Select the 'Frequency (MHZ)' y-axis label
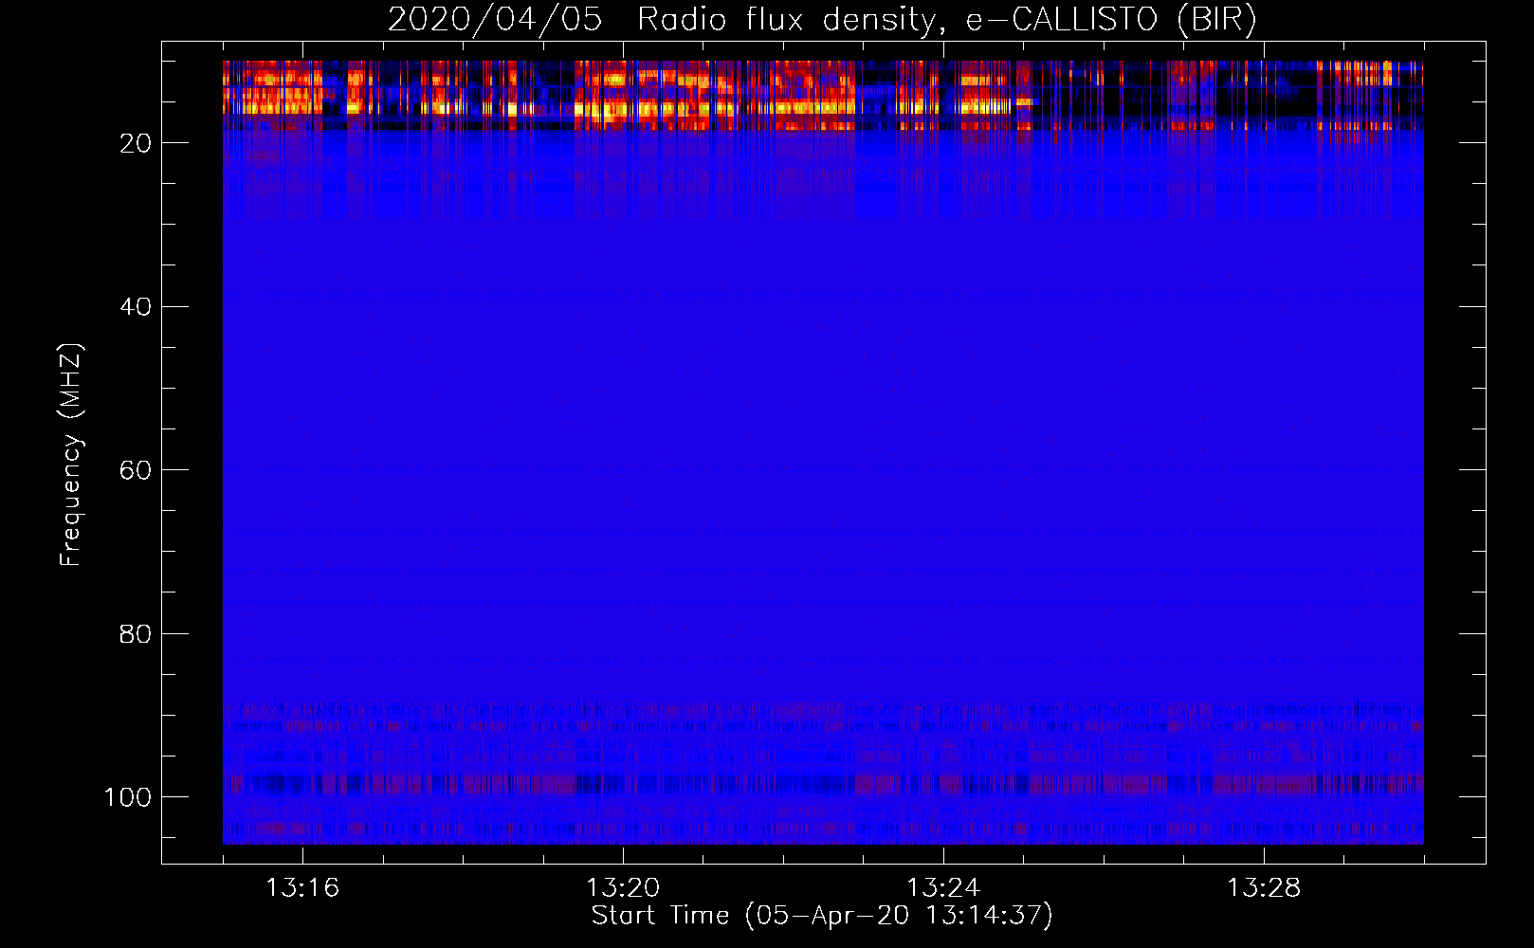1534x948 pixels. [x=71, y=454]
